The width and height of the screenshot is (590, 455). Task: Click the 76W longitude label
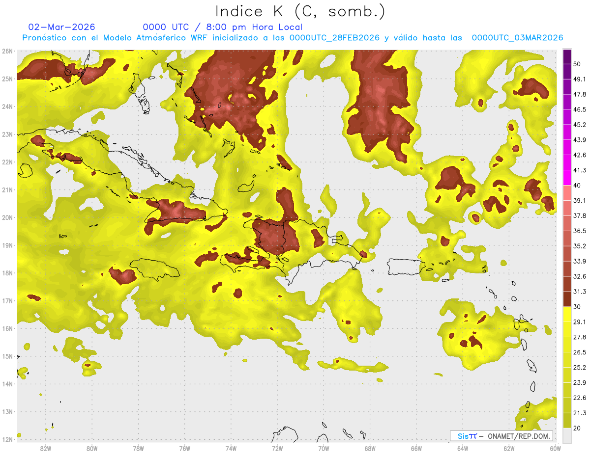coord(184,448)
